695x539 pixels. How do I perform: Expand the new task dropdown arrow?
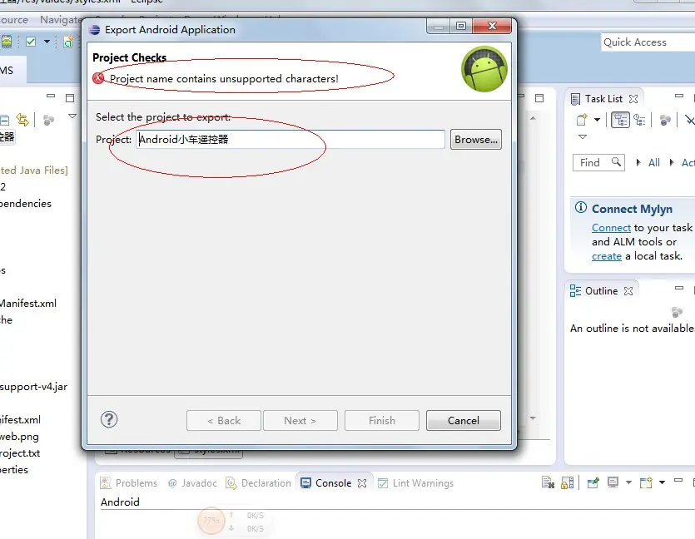pos(597,120)
